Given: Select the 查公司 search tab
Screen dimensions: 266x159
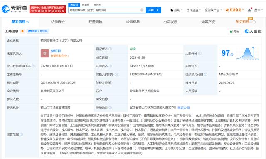Looking at the screenshot, I should [74, 5].
